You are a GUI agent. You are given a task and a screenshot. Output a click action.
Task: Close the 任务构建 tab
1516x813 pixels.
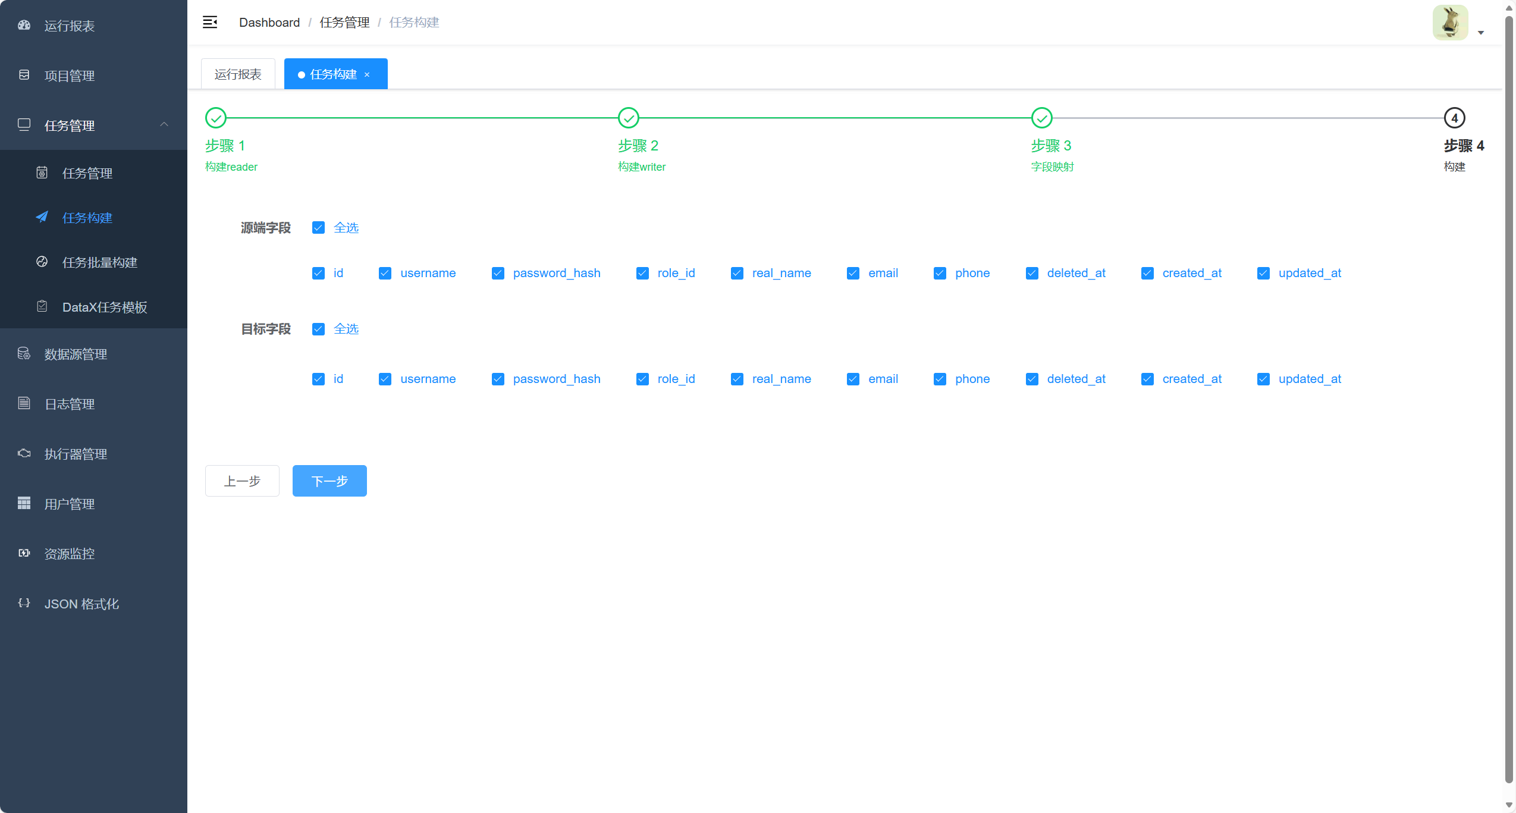367,75
